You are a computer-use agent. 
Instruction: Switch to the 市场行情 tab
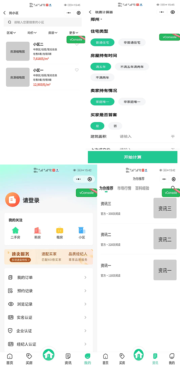[x=124, y=188]
